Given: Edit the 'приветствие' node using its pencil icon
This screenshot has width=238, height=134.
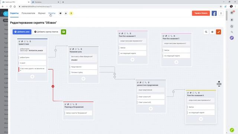Looking at the screenshot, I should 19,41.
